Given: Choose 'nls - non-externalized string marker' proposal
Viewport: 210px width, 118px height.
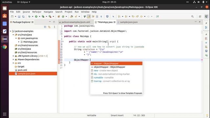Looking at the screenshot, I should pyautogui.click(x=116, y=74).
